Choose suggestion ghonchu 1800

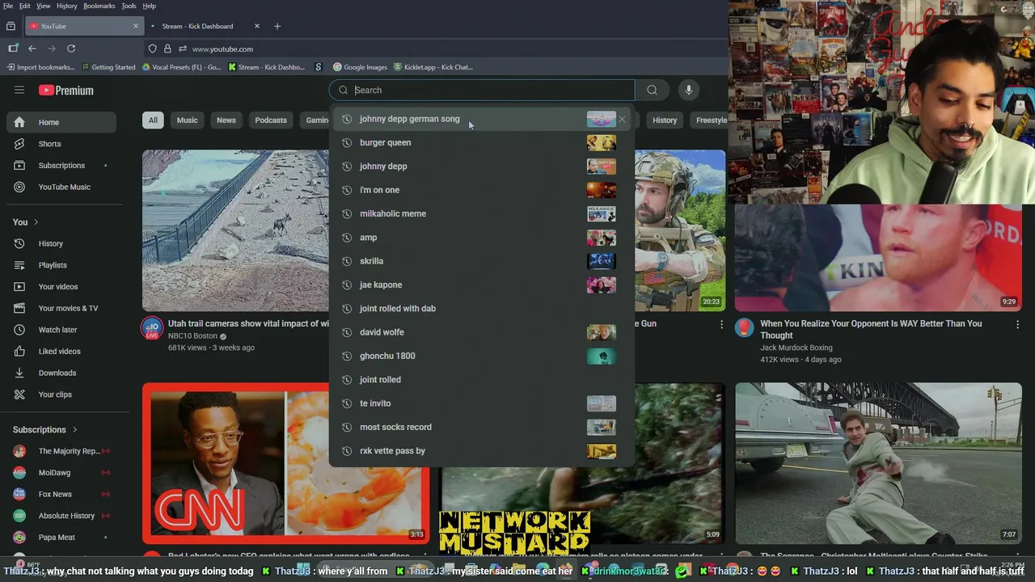[480, 356]
